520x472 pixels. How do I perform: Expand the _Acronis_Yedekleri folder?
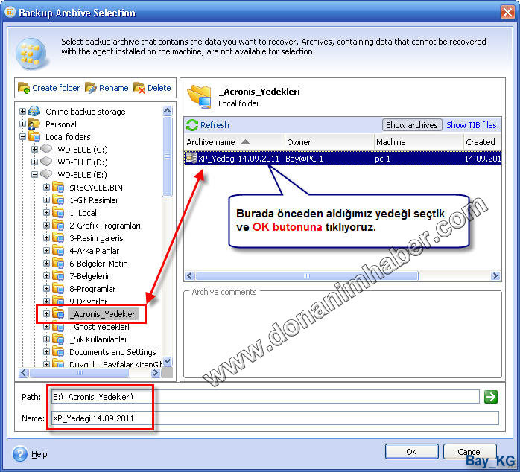[x=46, y=313]
